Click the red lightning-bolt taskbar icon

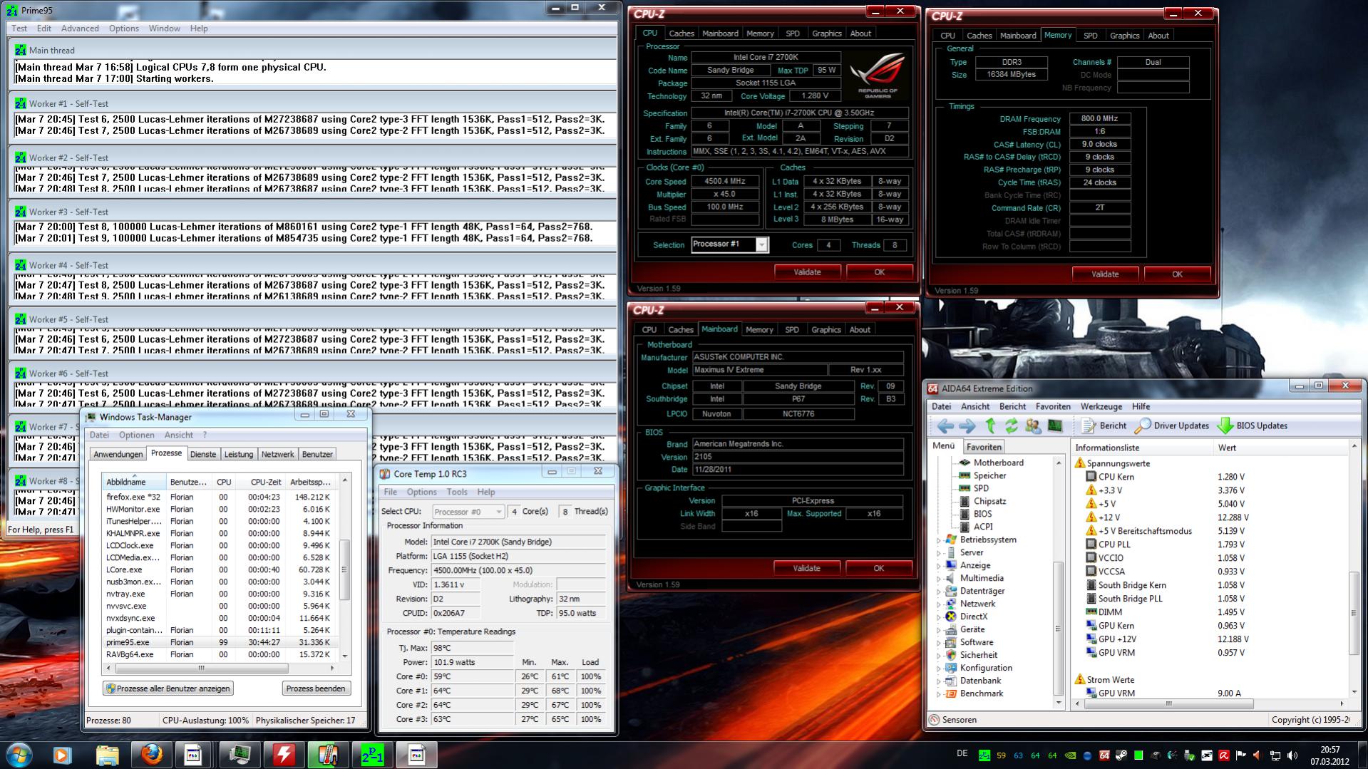pyautogui.click(x=284, y=755)
